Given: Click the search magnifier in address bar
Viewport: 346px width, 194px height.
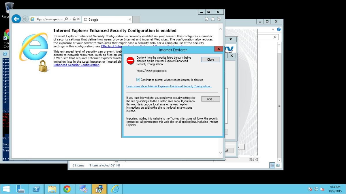Looking at the screenshot, I should [x=66, y=19].
